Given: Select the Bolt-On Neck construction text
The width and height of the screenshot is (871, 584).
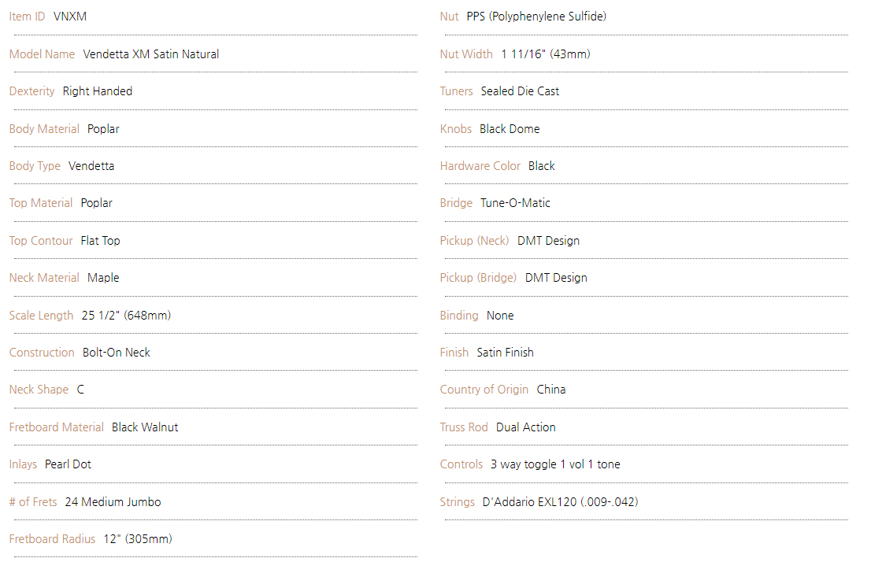Looking at the screenshot, I should click(116, 353).
